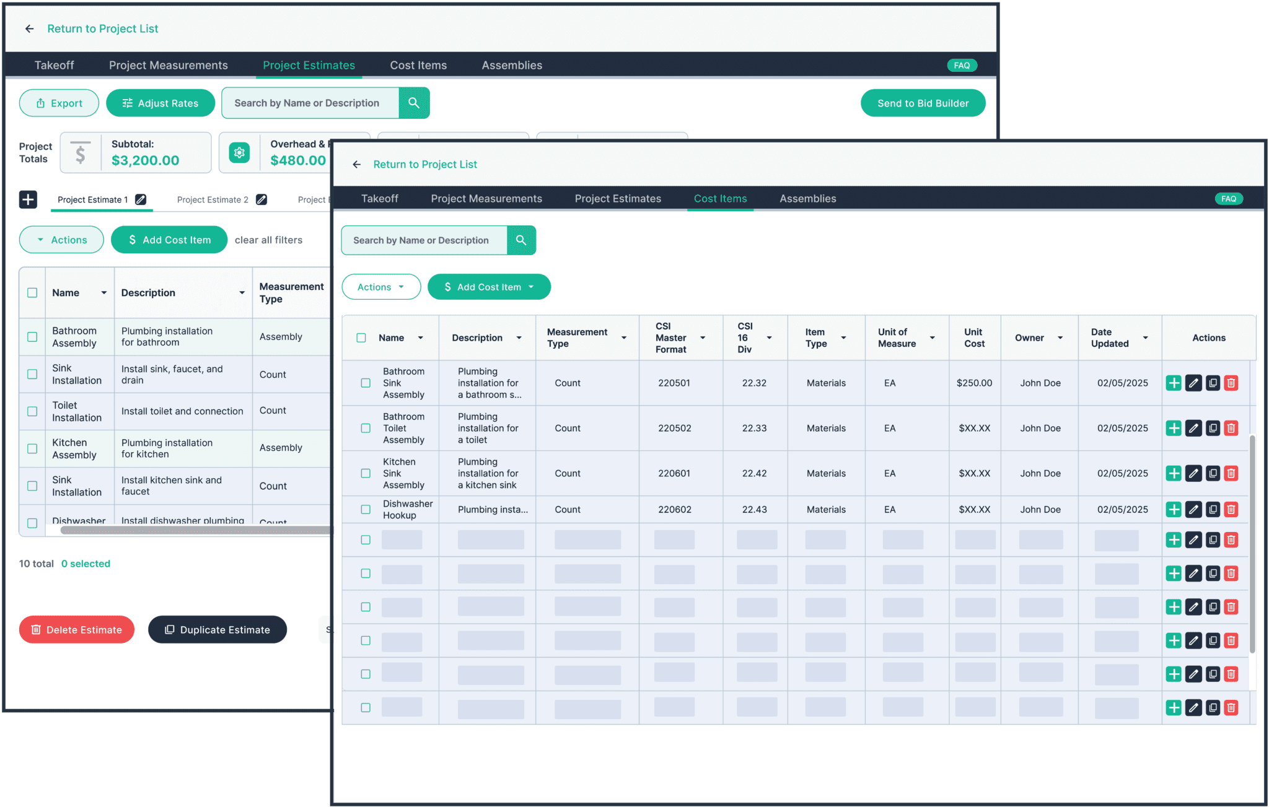
Task: Select the edit pencil icon for Dishwasher Hookup
Action: (1193, 509)
